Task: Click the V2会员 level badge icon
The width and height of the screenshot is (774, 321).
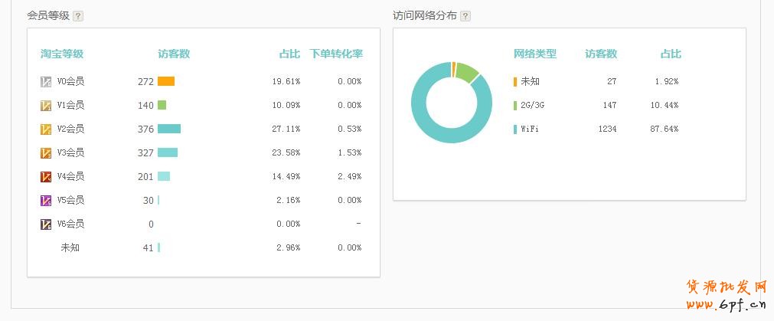Action: pyautogui.click(x=46, y=129)
